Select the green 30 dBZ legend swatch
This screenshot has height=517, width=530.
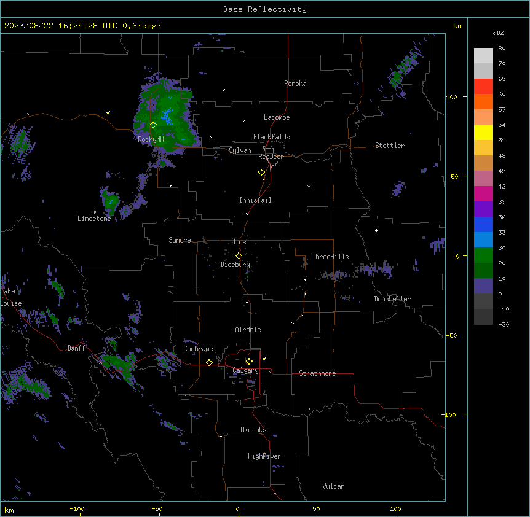[483, 255]
